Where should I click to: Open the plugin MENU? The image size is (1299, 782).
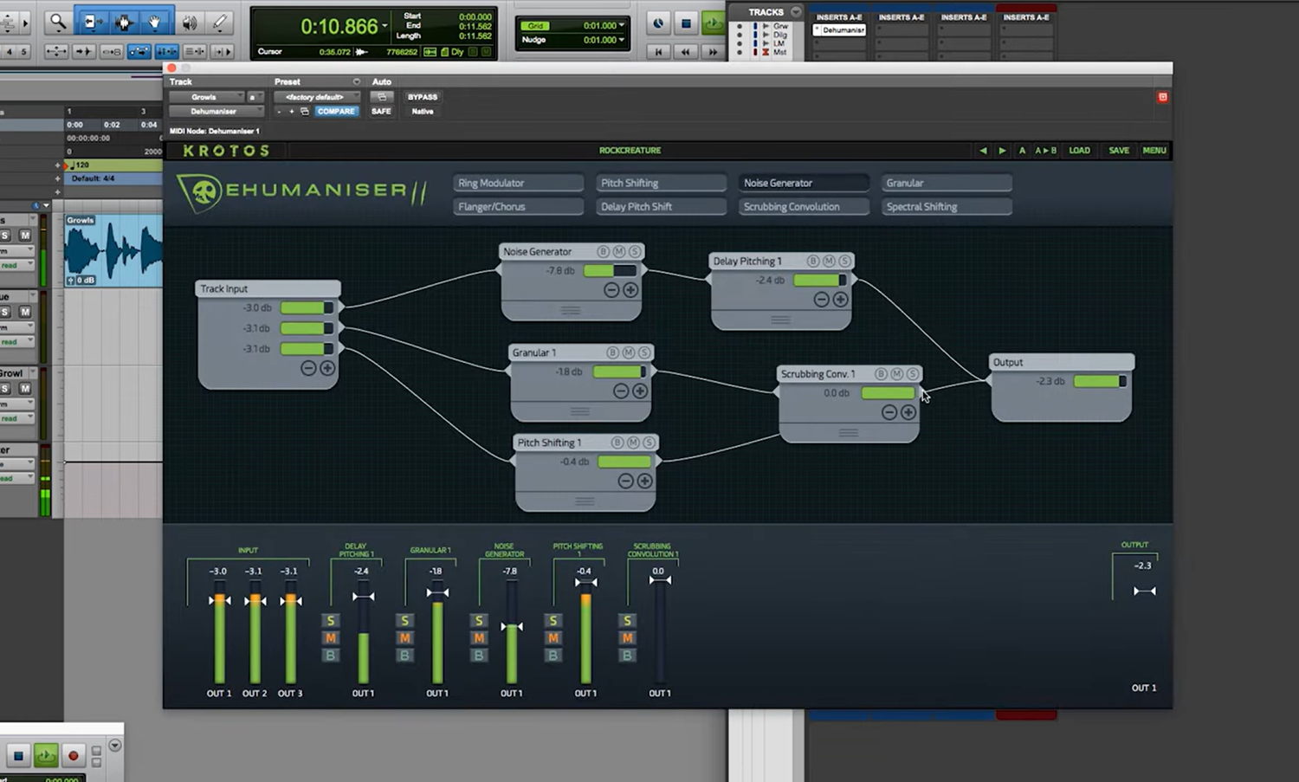1154,151
